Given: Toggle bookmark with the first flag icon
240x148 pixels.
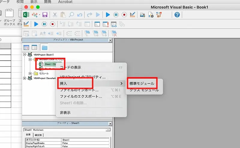Looking at the screenshot, I should tap(87, 33).
